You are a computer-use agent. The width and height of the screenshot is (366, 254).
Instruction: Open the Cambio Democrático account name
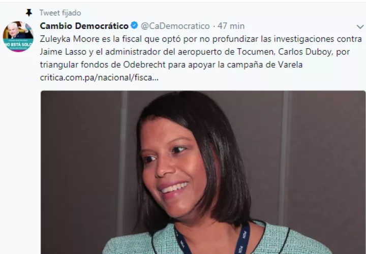[x=84, y=26]
